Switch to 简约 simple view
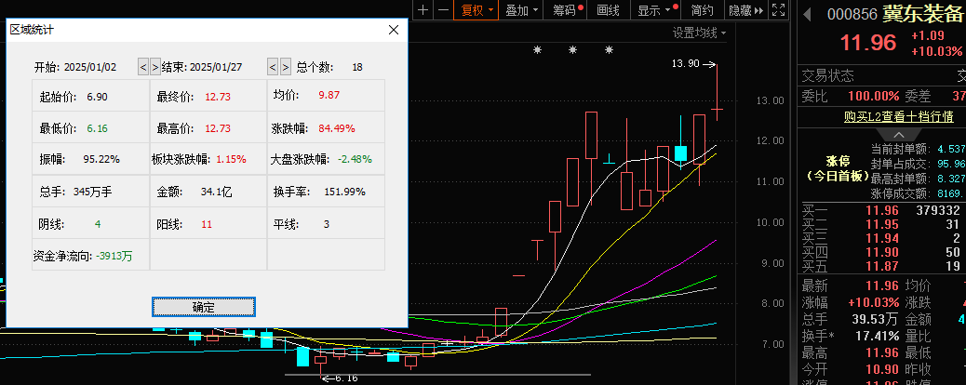 (x=703, y=10)
